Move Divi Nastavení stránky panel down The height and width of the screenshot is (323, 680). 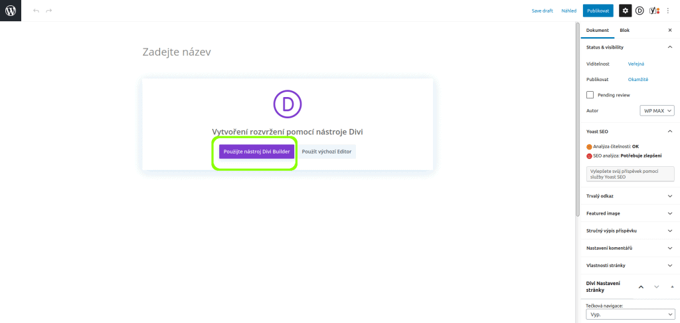pos(657,287)
